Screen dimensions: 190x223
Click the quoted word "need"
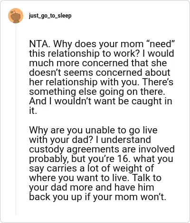point(161,44)
